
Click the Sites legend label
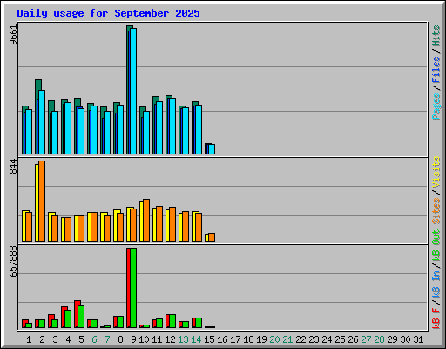[436, 211]
